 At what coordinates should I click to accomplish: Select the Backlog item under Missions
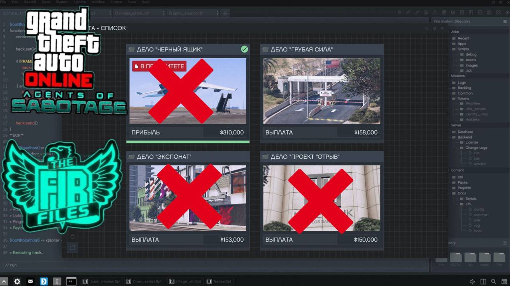tap(464, 88)
